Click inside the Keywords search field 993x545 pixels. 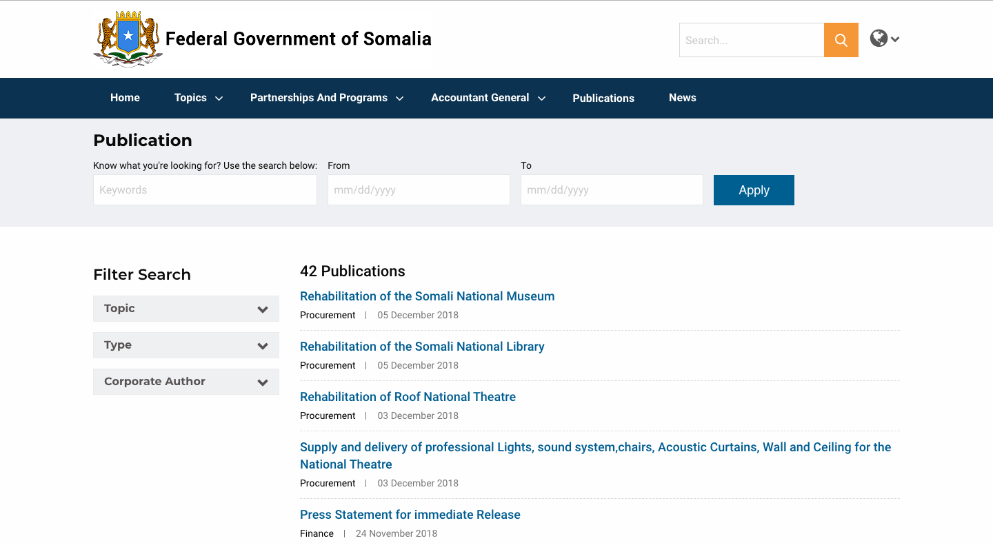click(x=205, y=190)
